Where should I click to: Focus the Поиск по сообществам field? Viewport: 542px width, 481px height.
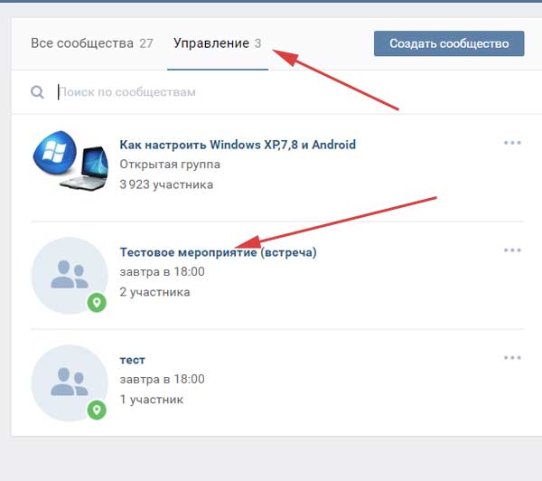(x=271, y=92)
